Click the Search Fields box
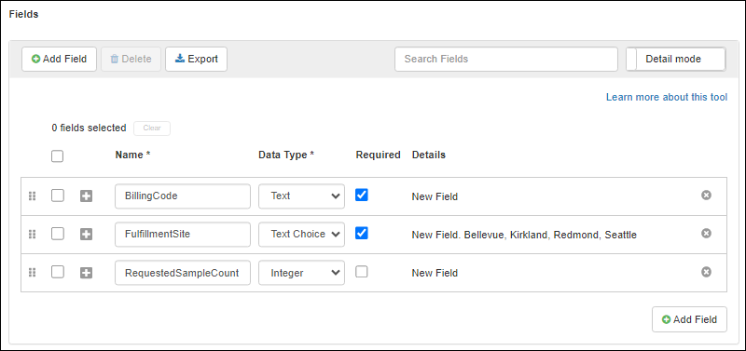The image size is (746, 351). 506,59
